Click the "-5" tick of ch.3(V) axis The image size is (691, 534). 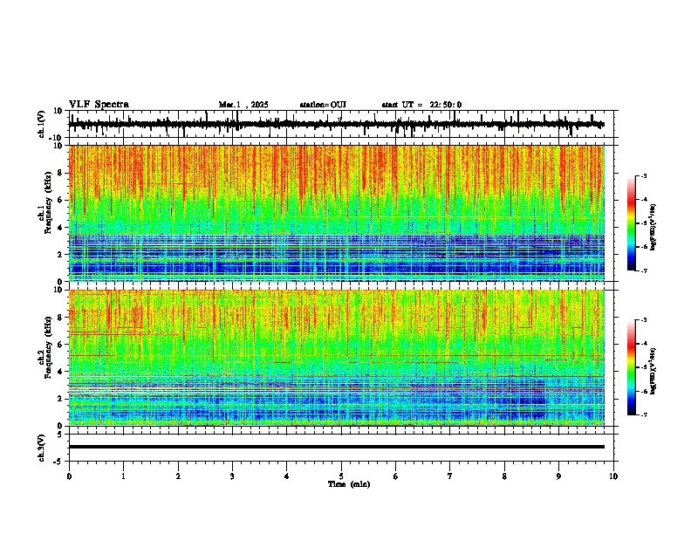[58, 462]
